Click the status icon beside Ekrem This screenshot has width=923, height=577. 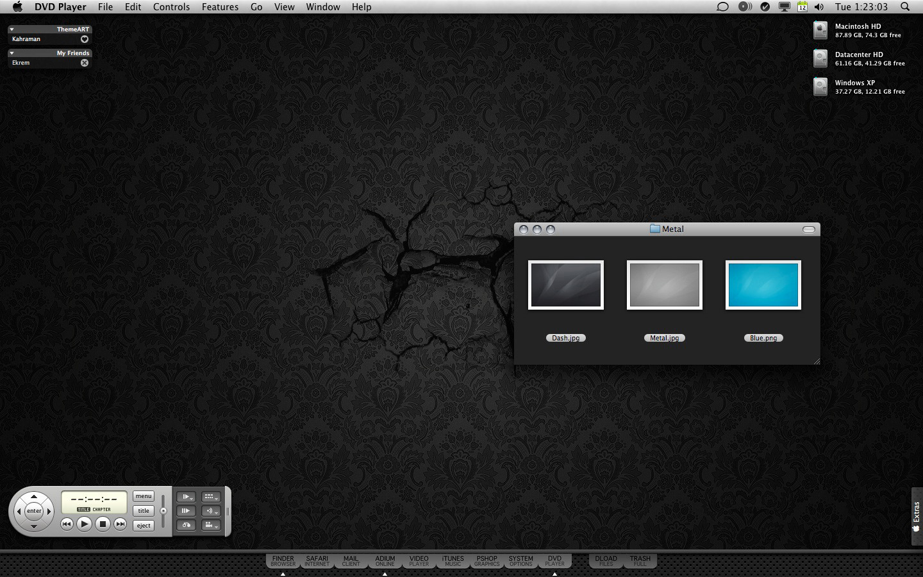pyautogui.click(x=84, y=63)
